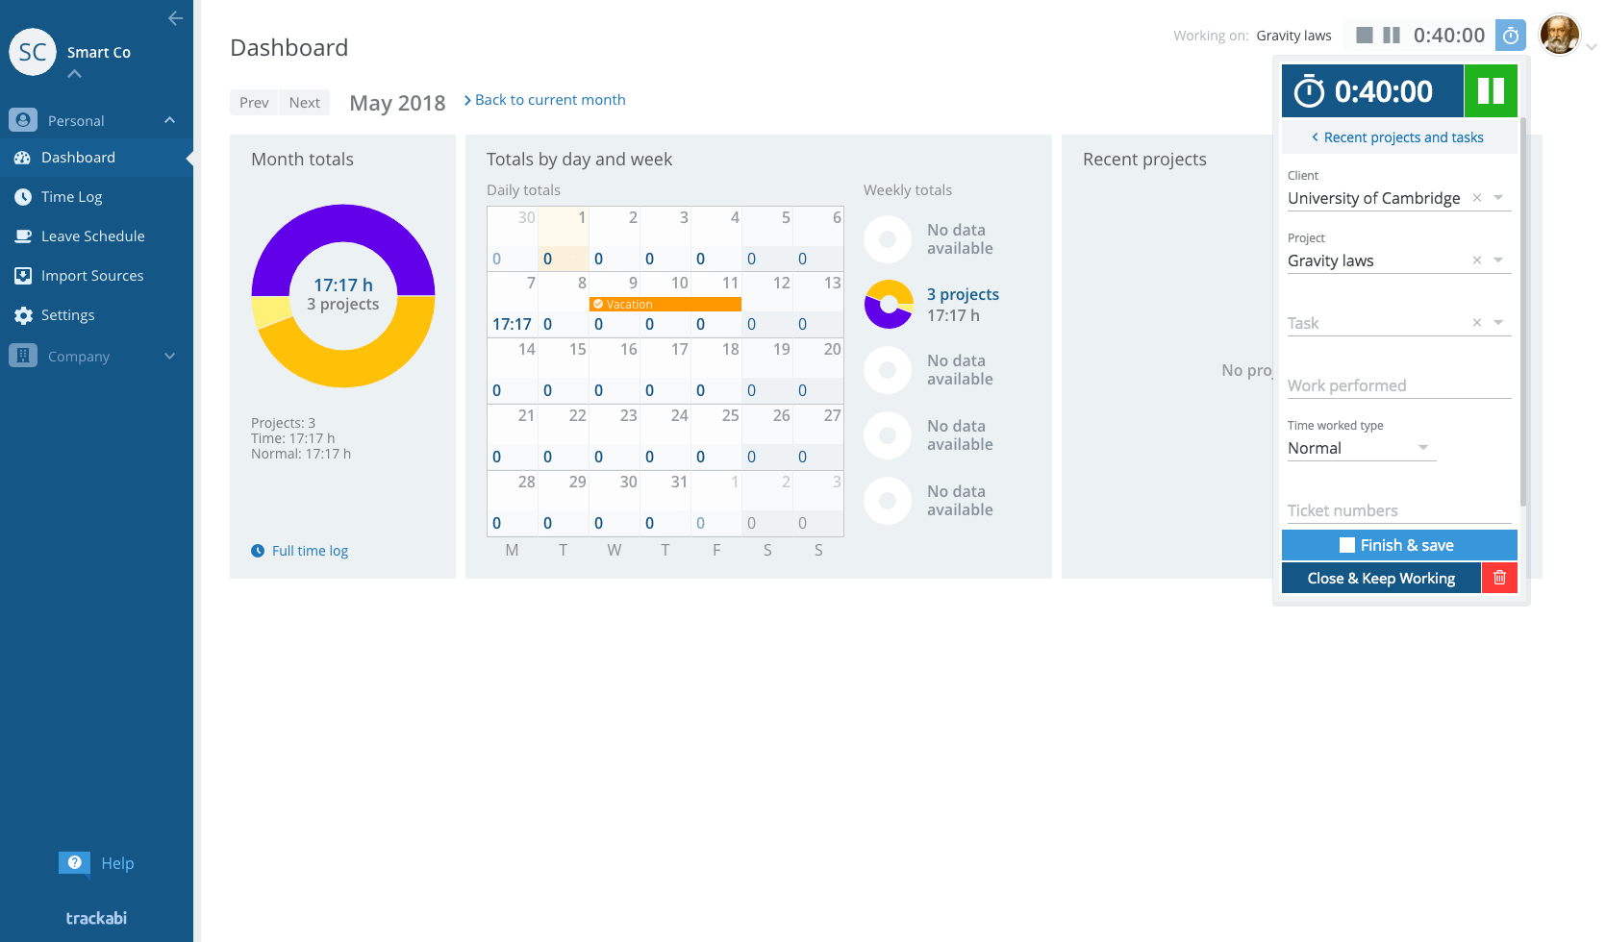Screen dimensions: 1606x942
Task: Click the stopwatch icon in timer panel
Action: pos(1309,91)
